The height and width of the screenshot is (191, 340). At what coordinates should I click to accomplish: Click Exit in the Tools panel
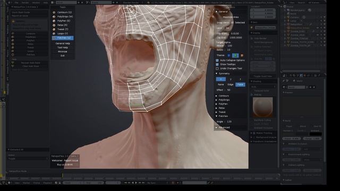pos(63,56)
